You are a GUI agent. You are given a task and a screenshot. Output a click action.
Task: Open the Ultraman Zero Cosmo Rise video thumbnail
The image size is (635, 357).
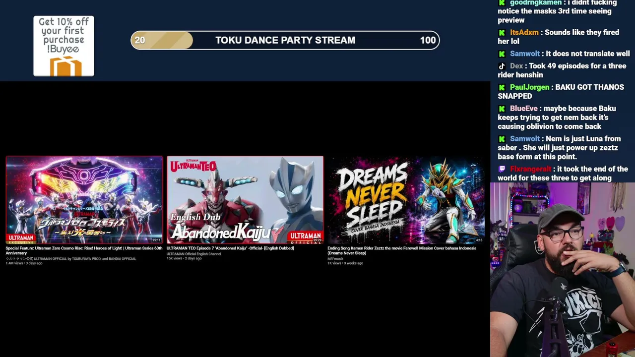coord(84,200)
